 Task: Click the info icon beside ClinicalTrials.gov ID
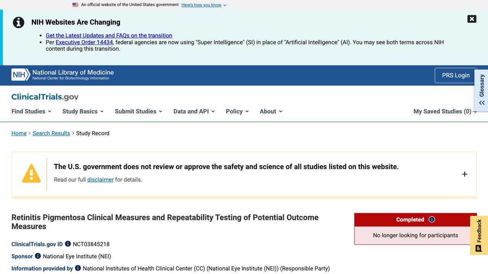pyautogui.click(x=68, y=244)
